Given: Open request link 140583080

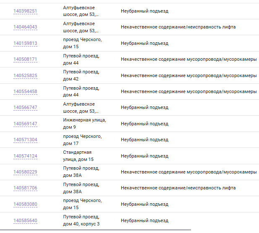Looking at the screenshot, I should (25, 204).
